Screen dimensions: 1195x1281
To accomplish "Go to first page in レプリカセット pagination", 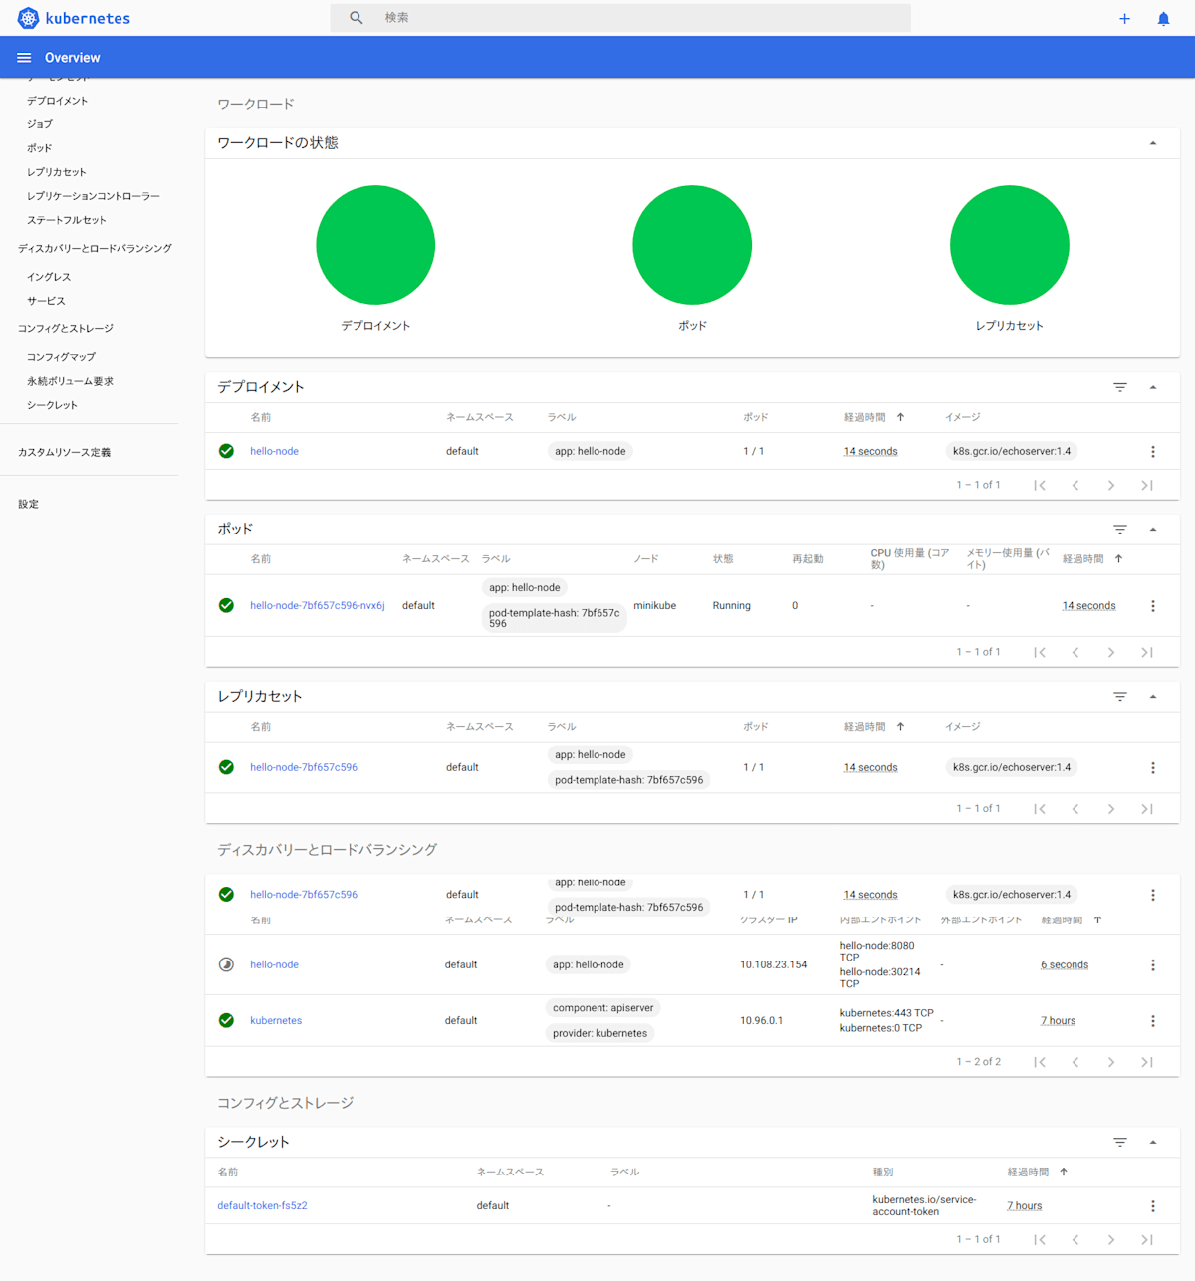I will pyautogui.click(x=1040, y=809).
